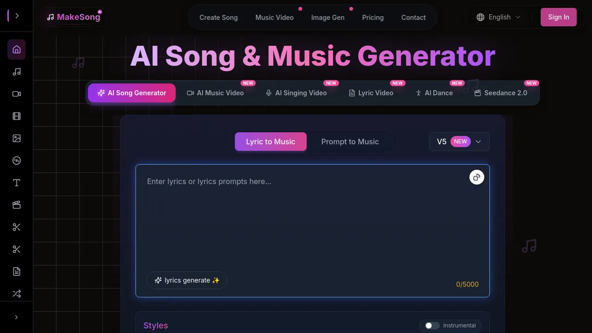Viewport: 592px width, 333px height.
Task: Open Image Gen navigation item
Action: tap(327, 18)
